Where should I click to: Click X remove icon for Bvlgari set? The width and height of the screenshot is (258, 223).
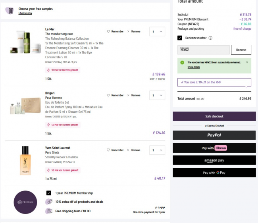128,95
